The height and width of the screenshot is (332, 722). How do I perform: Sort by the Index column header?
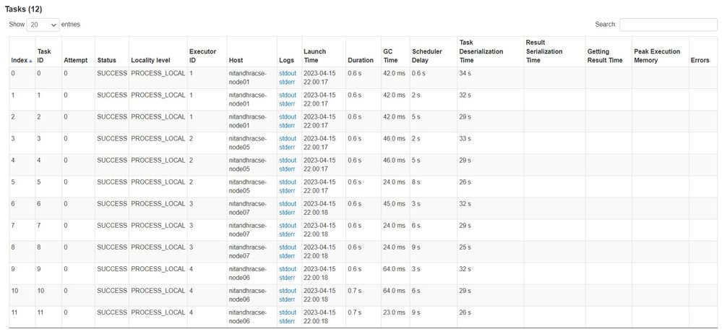20,60
